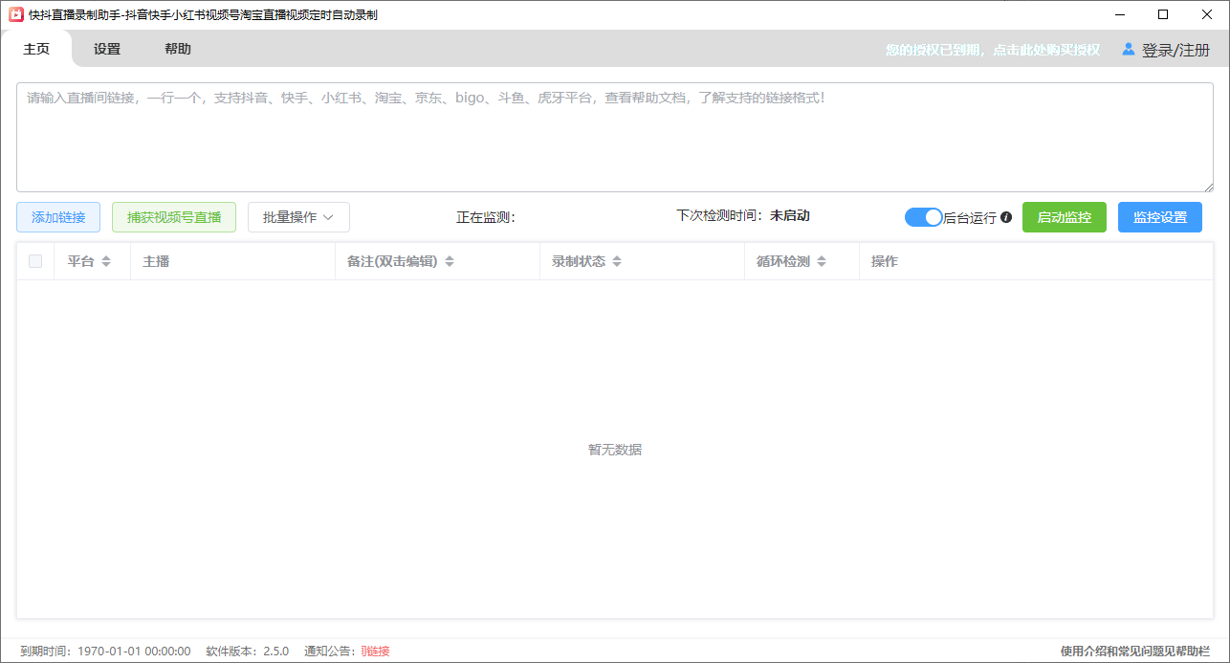Viewport: 1230px width, 663px height.
Task: Start monitoring with 启动监控 button
Action: pos(1065,217)
